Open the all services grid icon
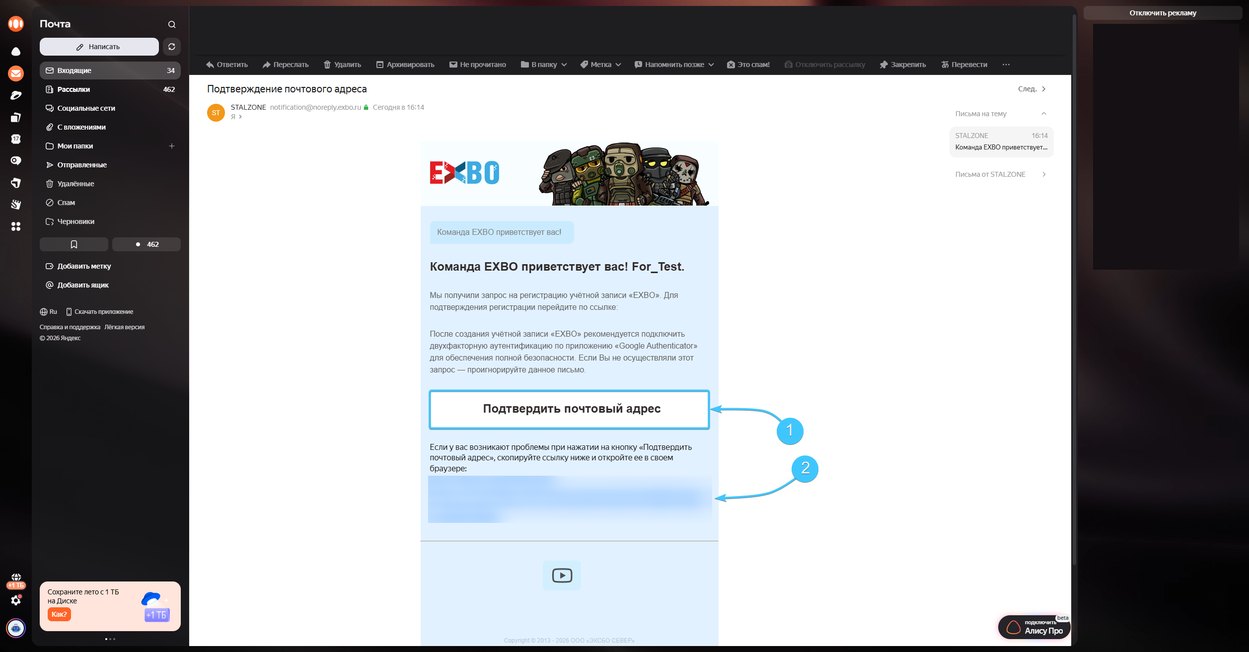The width and height of the screenshot is (1249, 652). tap(16, 226)
